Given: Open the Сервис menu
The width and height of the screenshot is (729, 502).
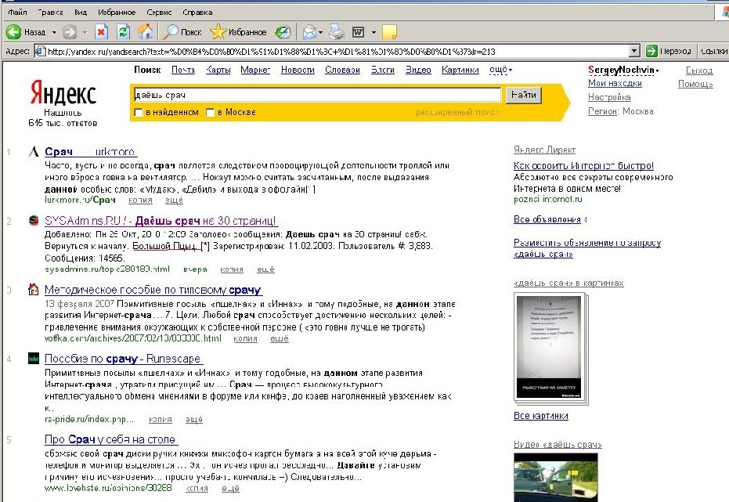Looking at the screenshot, I should click(x=159, y=12).
